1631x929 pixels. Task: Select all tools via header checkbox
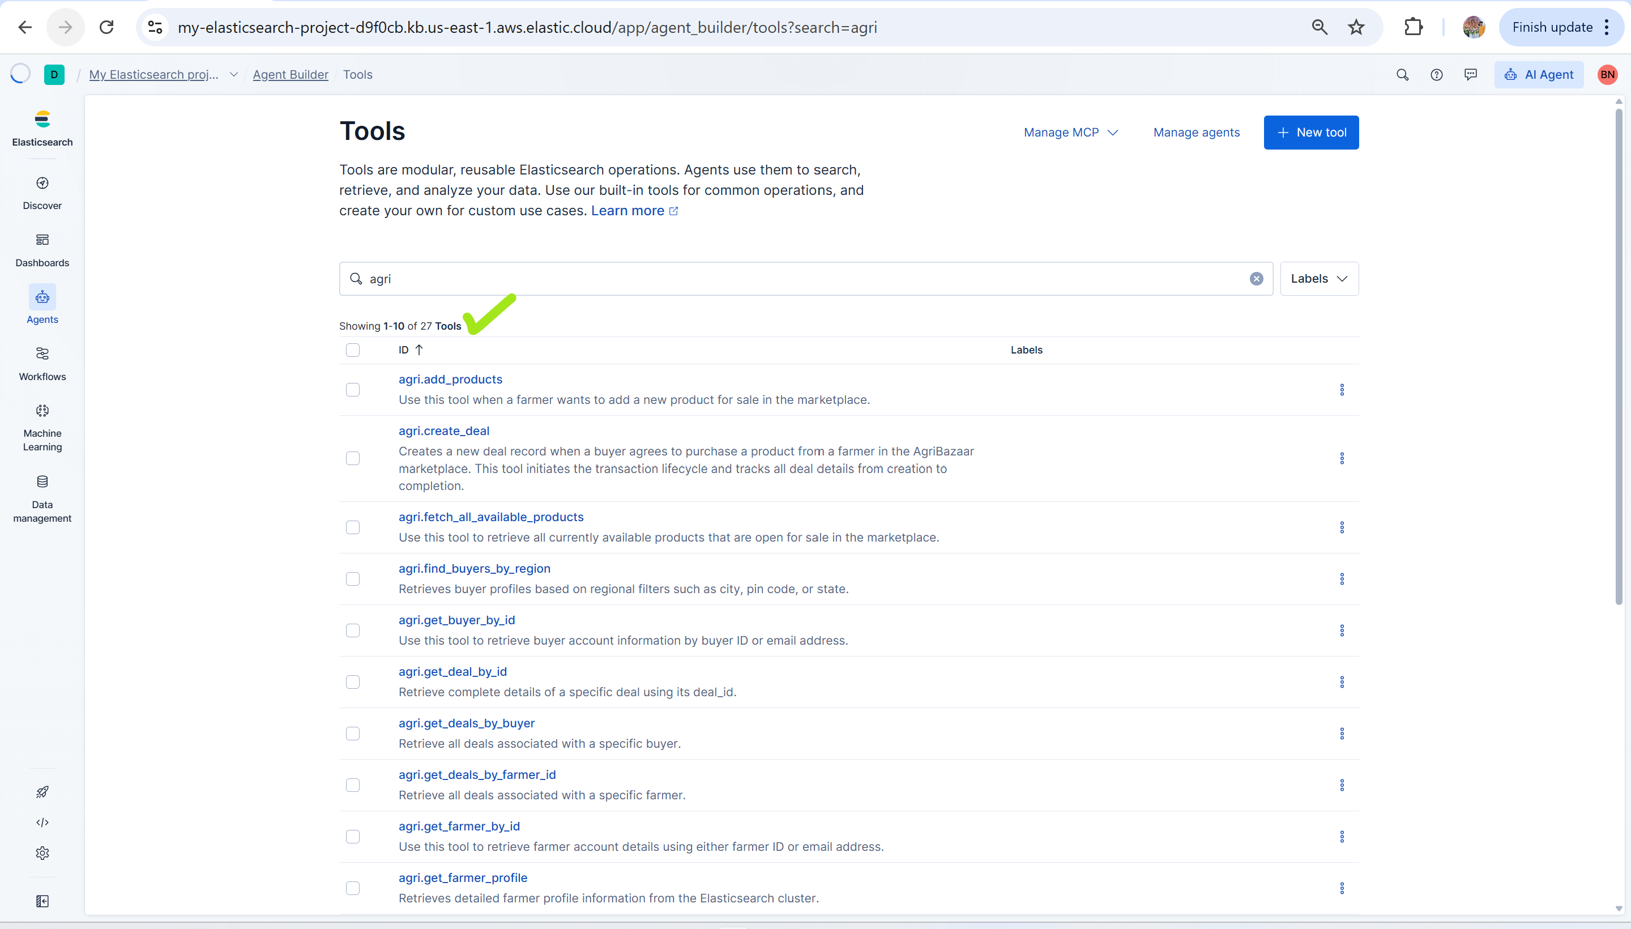pos(353,350)
